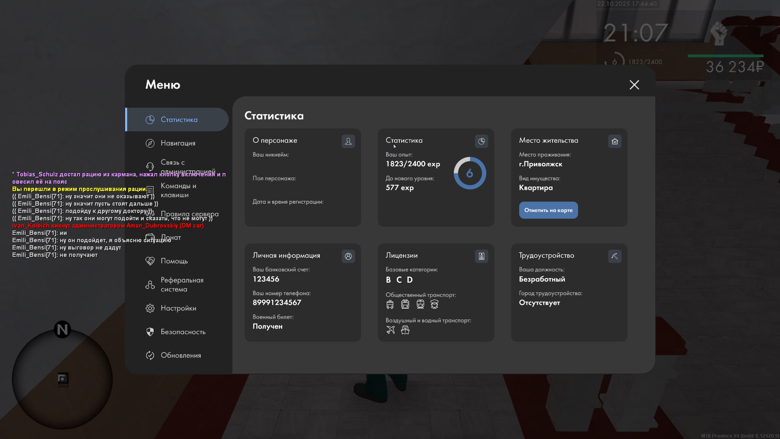Go to Безопасность section

[x=183, y=332]
